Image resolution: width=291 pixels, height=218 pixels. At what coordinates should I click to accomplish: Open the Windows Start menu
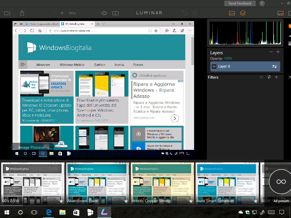(7, 212)
